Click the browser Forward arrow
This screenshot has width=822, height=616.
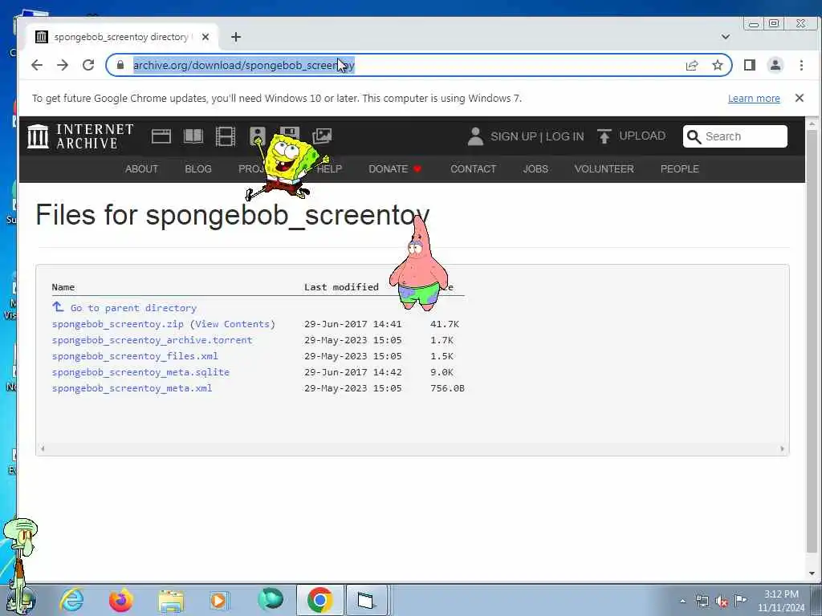pos(63,65)
